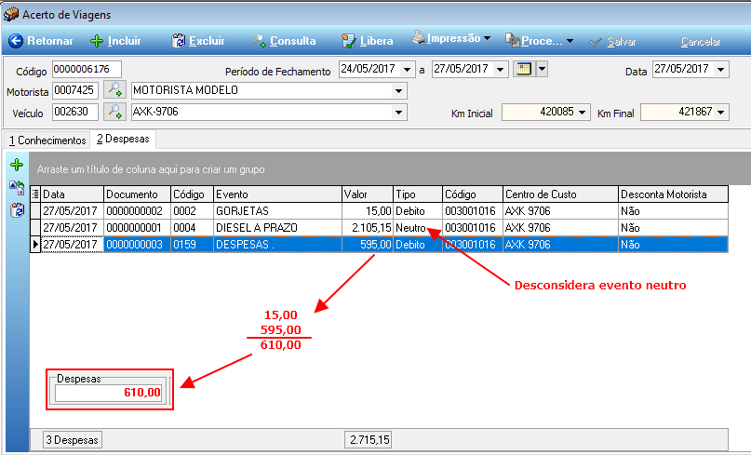The height and width of the screenshot is (455, 751).
Task: Click the Impressão printer icon
Action: (418, 37)
